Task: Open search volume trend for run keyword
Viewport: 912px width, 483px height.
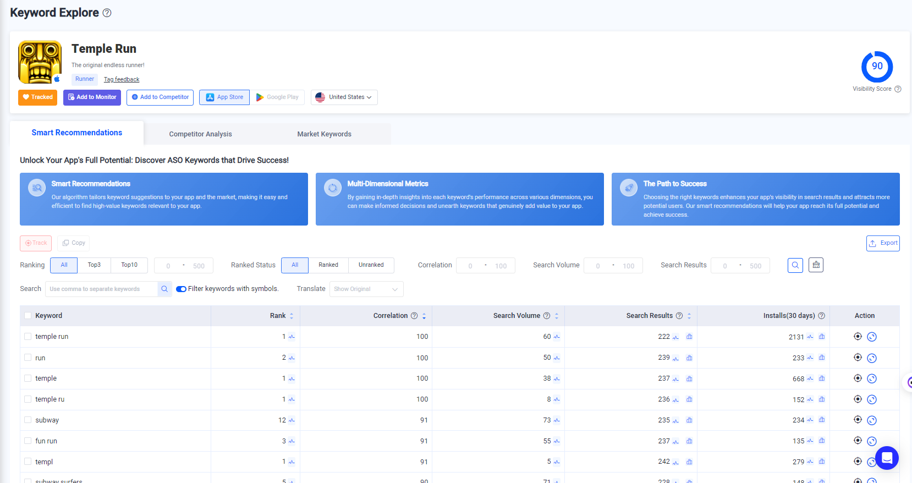Action: [557, 358]
